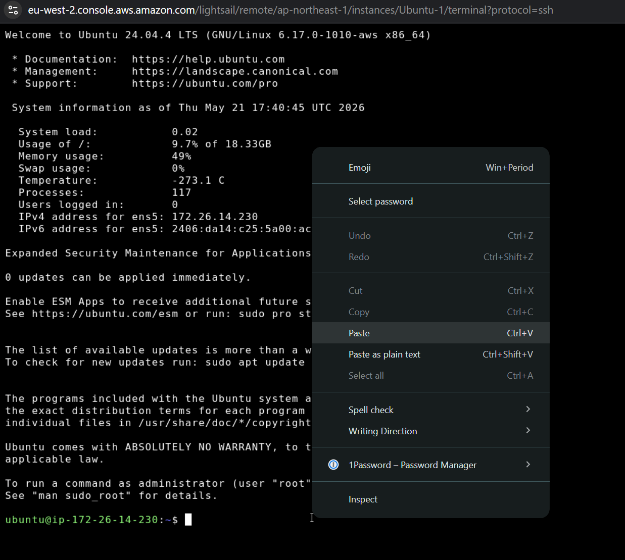Image resolution: width=625 pixels, height=560 pixels.
Task: Open Inspect from the context menu
Action: 430,499
